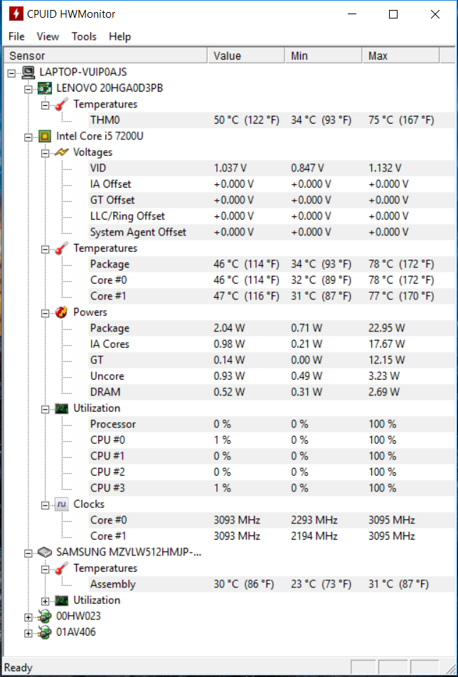Collapse the Clocks section
458x677 pixels.
(x=46, y=505)
